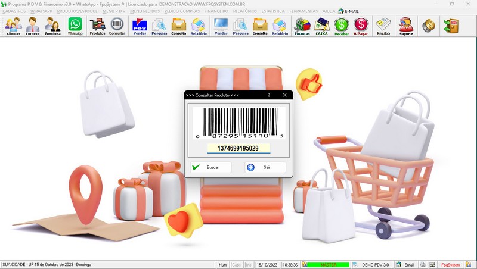
Task: Open the Finanças toolbar icon
Action: (302, 26)
